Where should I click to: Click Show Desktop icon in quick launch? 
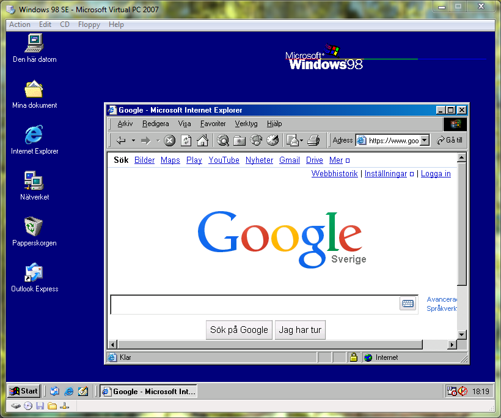[82, 391]
